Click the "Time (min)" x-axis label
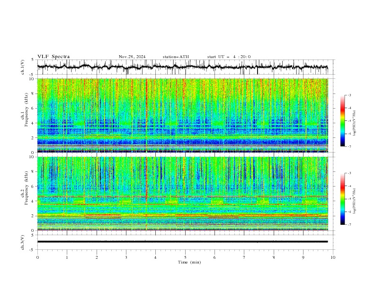Image resolution: width=375 pixels, height=289 pixels. 189,262
